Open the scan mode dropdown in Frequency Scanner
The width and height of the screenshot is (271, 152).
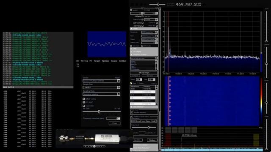pyautogui.click(x=144, y=58)
